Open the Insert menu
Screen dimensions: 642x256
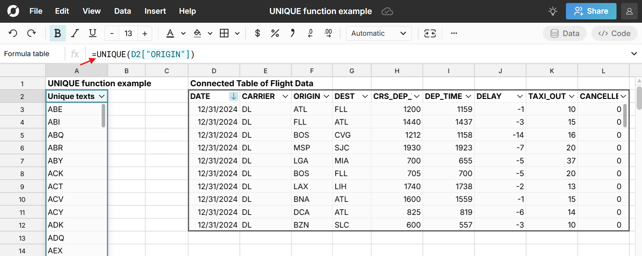[155, 11]
